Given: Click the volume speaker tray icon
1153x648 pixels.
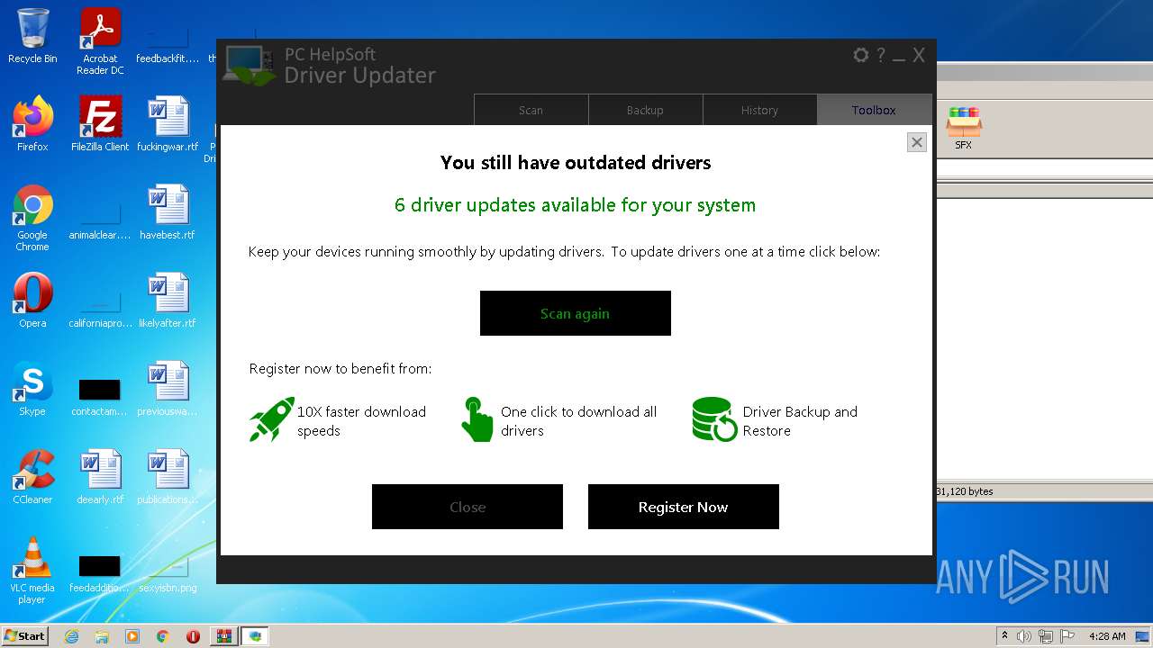Looking at the screenshot, I should (1024, 636).
